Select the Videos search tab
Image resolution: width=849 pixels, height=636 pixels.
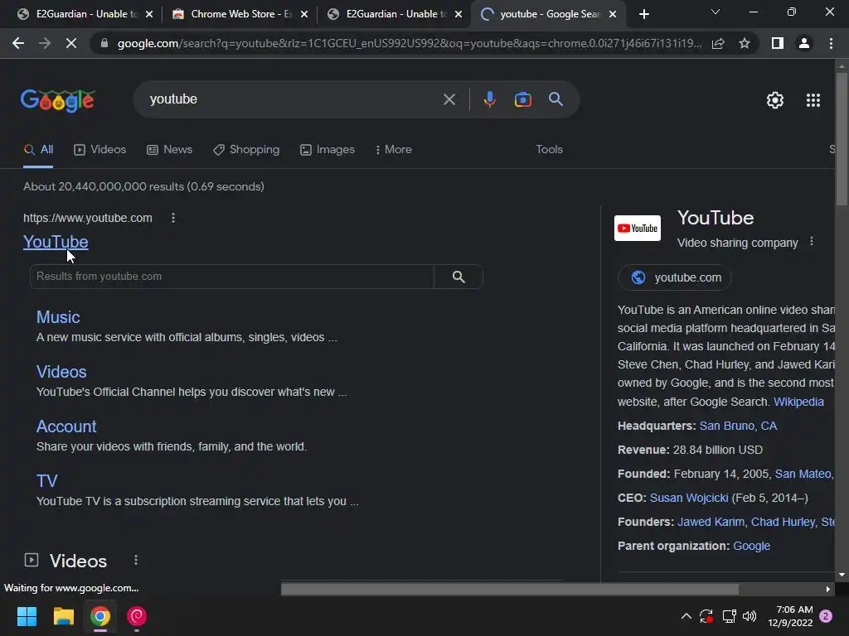click(100, 149)
